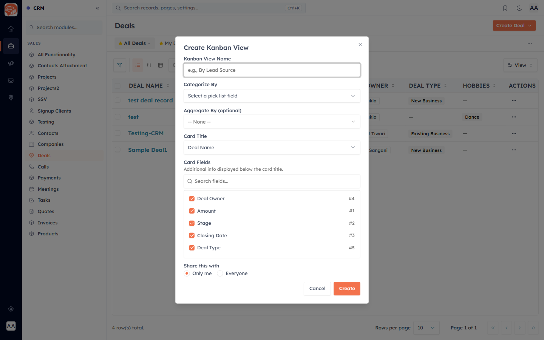Viewport: 544px width, 340px height.
Task: Open the Create Deal dropdown arrow
Action: pyautogui.click(x=530, y=26)
